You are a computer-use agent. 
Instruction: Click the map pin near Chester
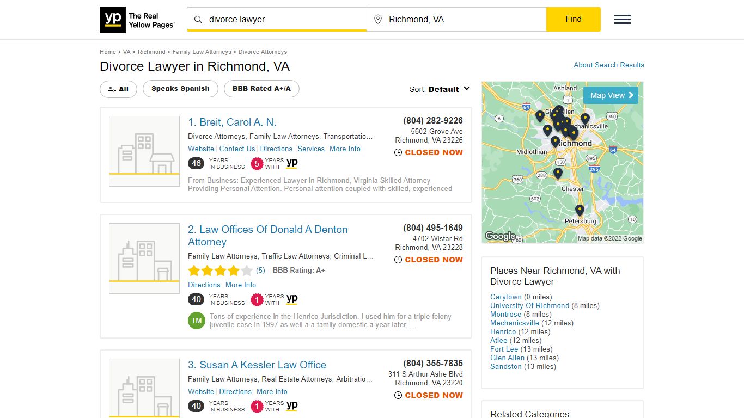[558, 173]
